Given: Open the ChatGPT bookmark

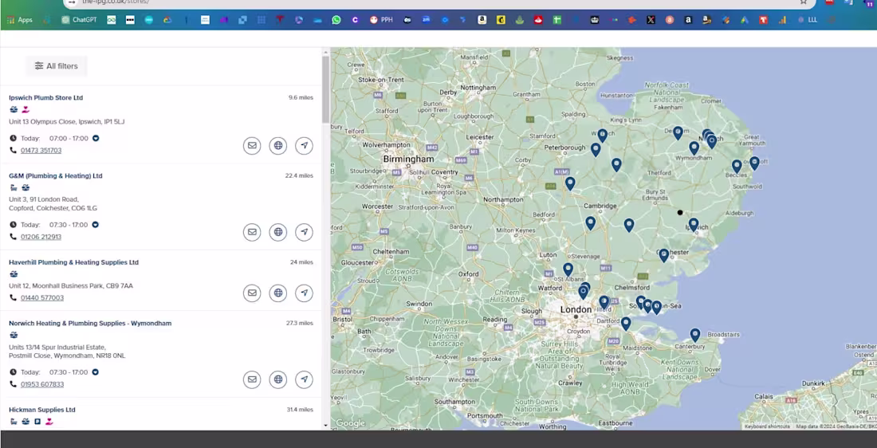Looking at the screenshot, I should pyautogui.click(x=80, y=20).
